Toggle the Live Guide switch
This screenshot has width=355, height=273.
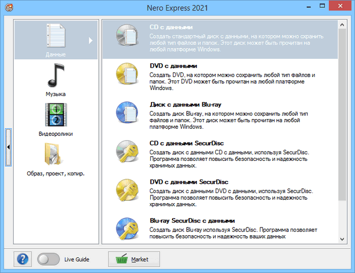coord(48,259)
